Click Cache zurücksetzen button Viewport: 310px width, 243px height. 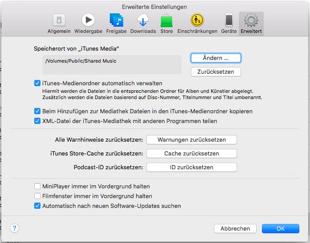[192, 153]
